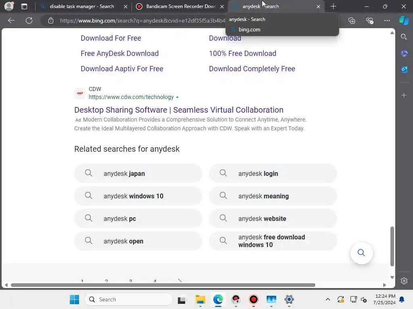
Task: Show hidden system tray icons chevron
Action: [x=327, y=299]
